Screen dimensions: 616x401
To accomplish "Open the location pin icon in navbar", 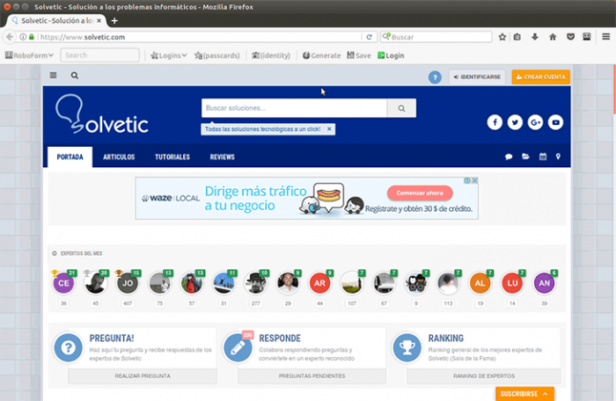I will 558,157.
